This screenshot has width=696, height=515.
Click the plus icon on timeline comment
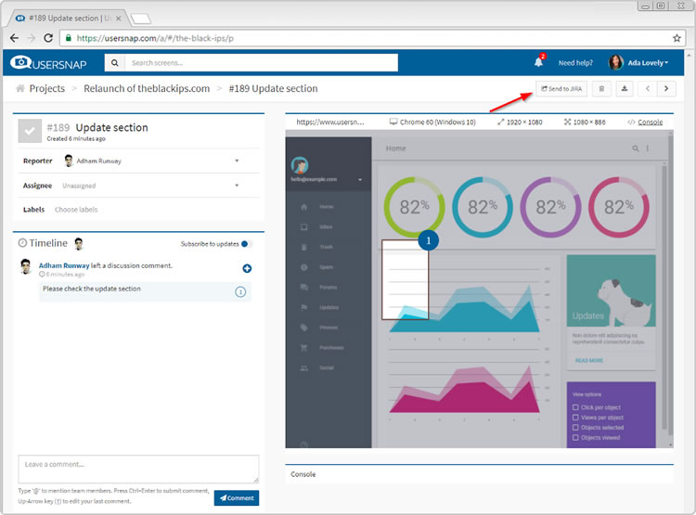pos(247,269)
